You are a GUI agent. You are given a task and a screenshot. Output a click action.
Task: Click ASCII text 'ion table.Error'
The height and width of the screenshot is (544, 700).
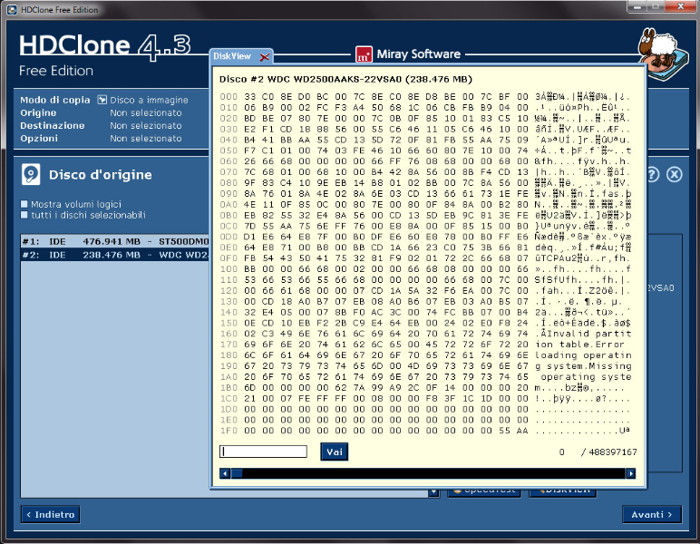point(580,345)
